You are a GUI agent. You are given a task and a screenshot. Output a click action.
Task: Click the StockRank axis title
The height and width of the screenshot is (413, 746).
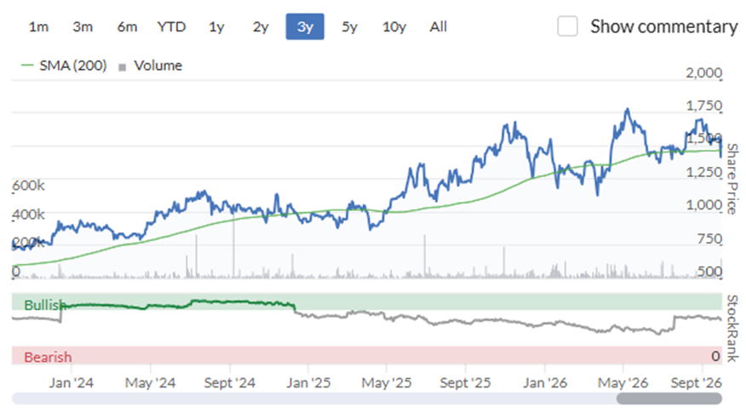(x=732, y=329)
